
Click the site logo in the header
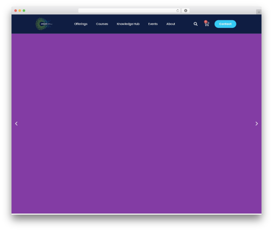(x=44, y=24)
